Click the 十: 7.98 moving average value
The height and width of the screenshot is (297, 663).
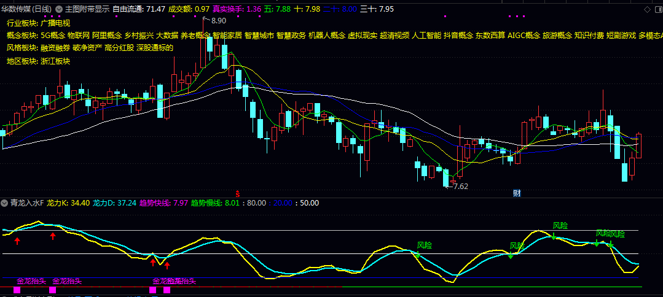click(x=307, y=9)
